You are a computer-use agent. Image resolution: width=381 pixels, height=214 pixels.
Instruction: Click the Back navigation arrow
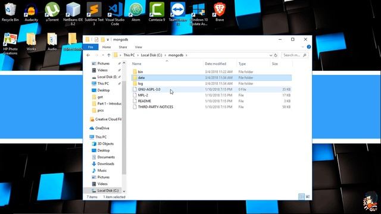click(x=88, y=55)
